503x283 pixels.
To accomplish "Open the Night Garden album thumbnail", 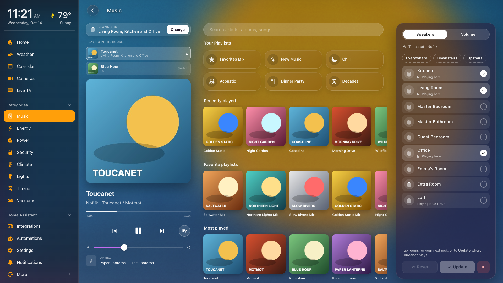I will point(266,126).
